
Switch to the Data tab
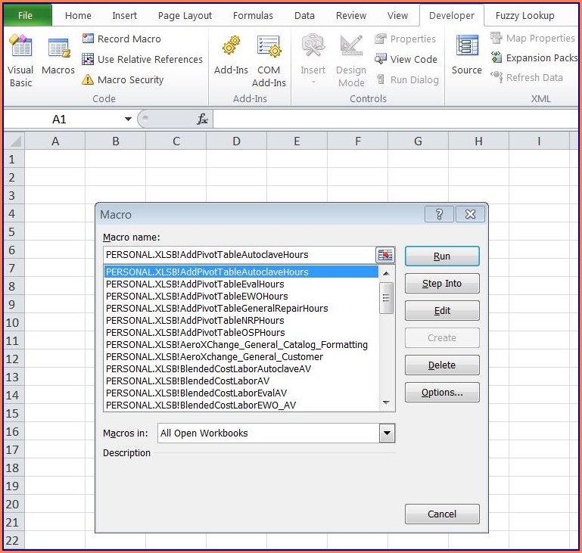click(304, 16)
